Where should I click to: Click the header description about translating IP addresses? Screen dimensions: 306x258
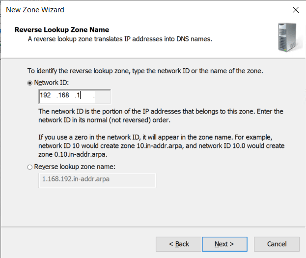click(x=120, y=39)
